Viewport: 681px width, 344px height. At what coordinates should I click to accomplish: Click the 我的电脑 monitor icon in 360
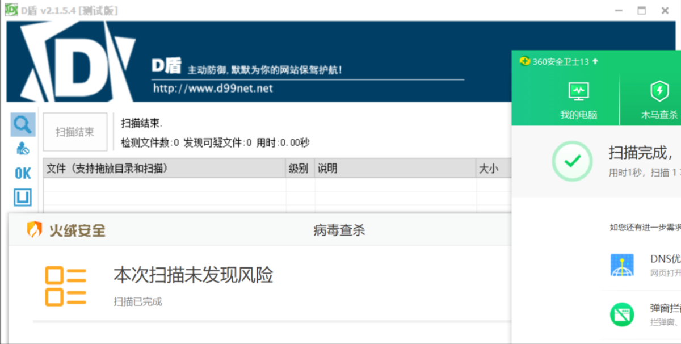coord(578,91)
